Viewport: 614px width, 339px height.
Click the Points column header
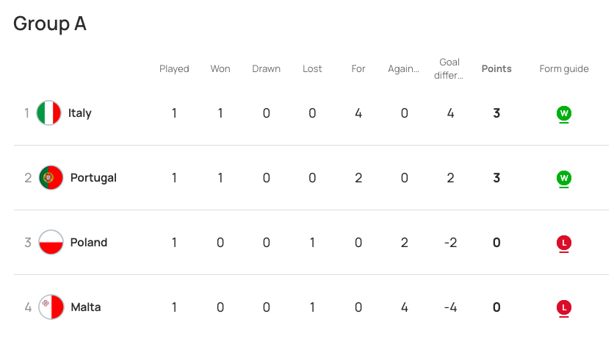(496, 69)
